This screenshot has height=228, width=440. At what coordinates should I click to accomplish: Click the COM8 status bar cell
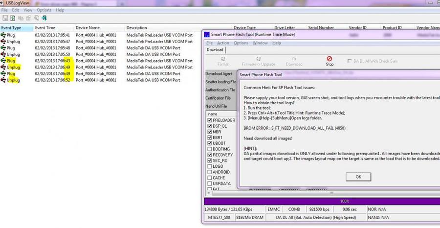click(x=294, y=209)
